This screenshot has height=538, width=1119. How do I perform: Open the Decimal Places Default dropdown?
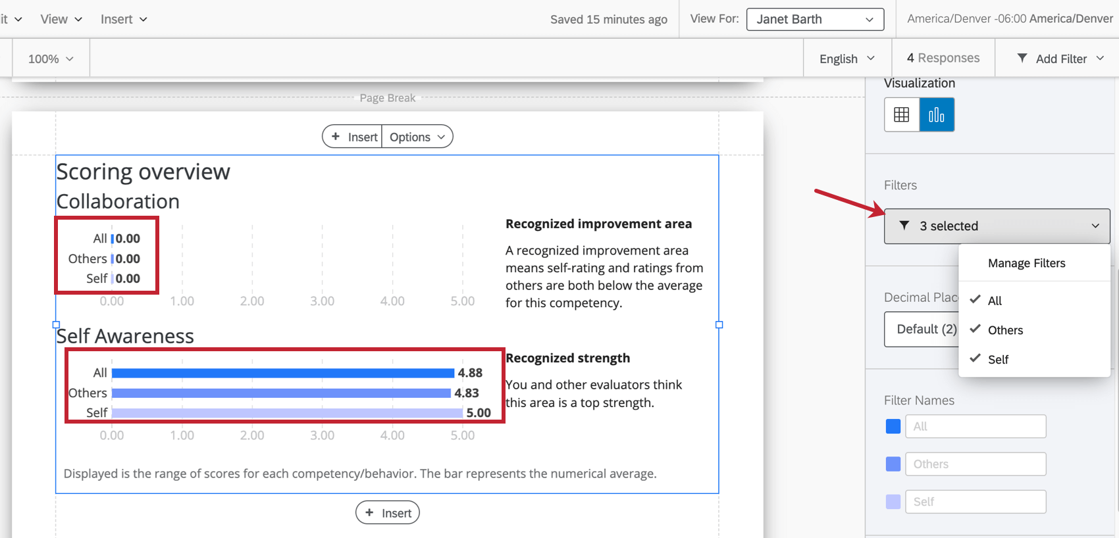(922, 329)
